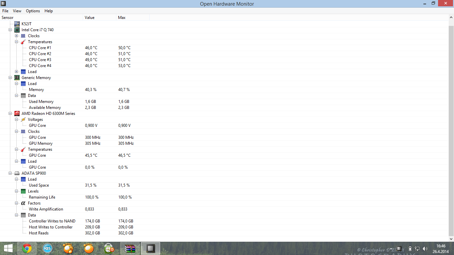Select the Remaining Life row
Image resolution: width=454 pixels, height=255 pixels.
coord(224,197)
